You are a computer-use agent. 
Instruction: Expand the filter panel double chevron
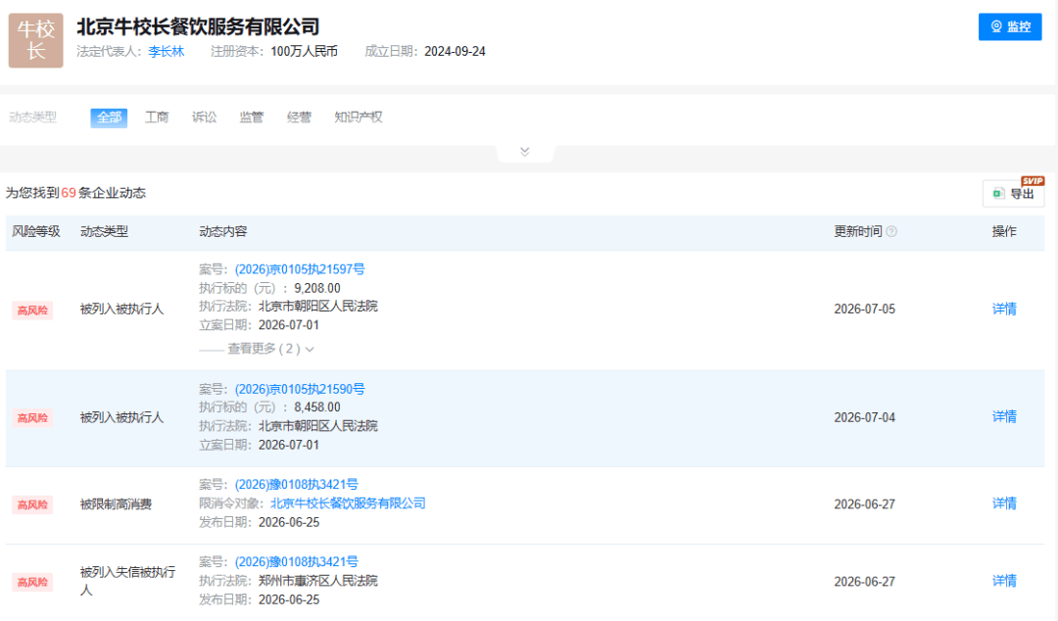(525, 152)
